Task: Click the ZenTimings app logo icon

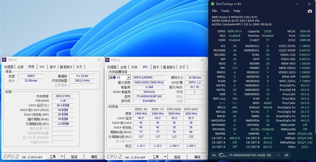Action: pyautogui.click(x=213, y=4)
